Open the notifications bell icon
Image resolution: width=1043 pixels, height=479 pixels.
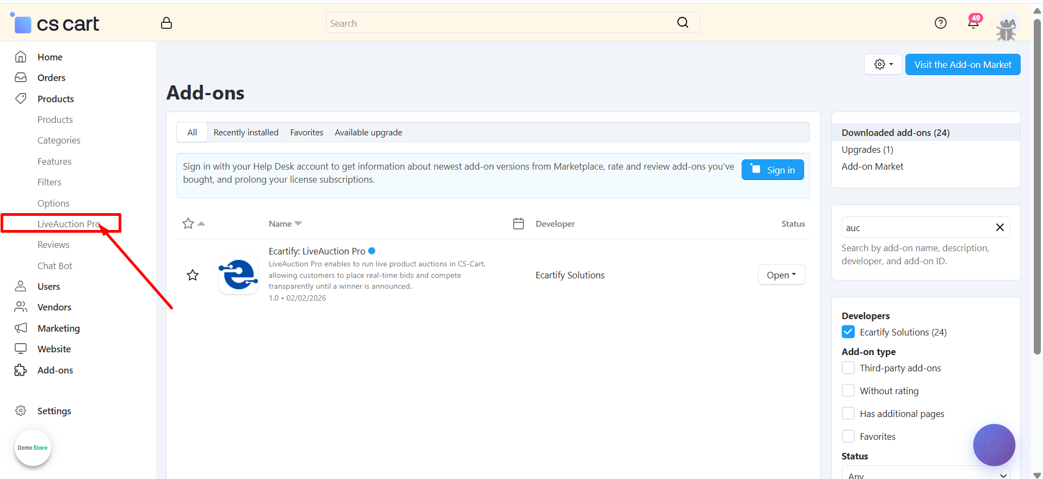(x=973, y=23)
